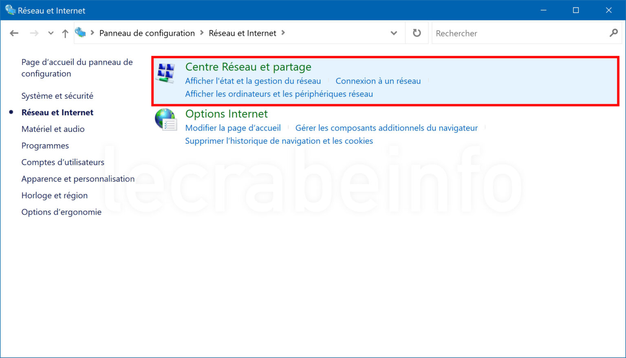
Task: Select Panneau de configuration in the breadcrumb
Action: [x=147, y=33]
